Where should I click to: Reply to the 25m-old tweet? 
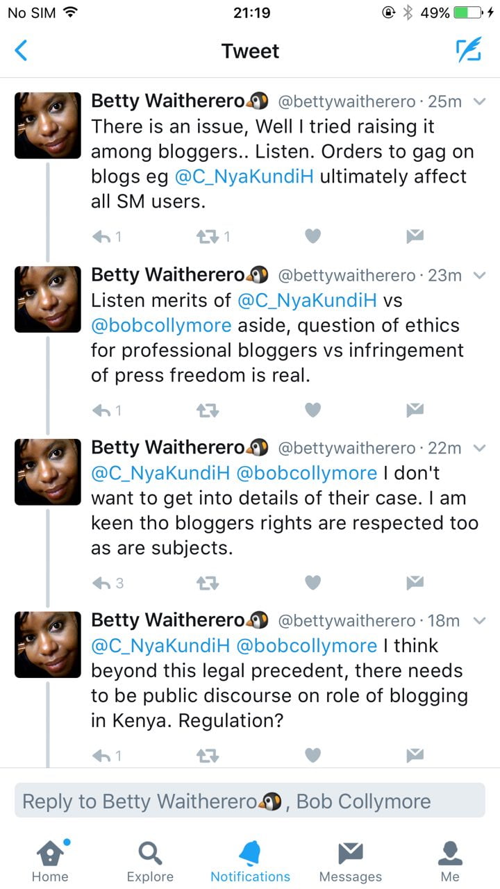pos(102,237)
